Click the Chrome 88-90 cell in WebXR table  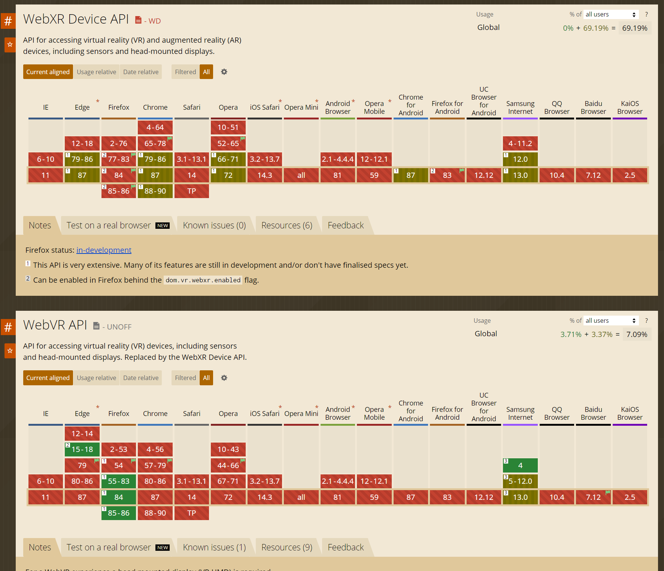point(155,191)
